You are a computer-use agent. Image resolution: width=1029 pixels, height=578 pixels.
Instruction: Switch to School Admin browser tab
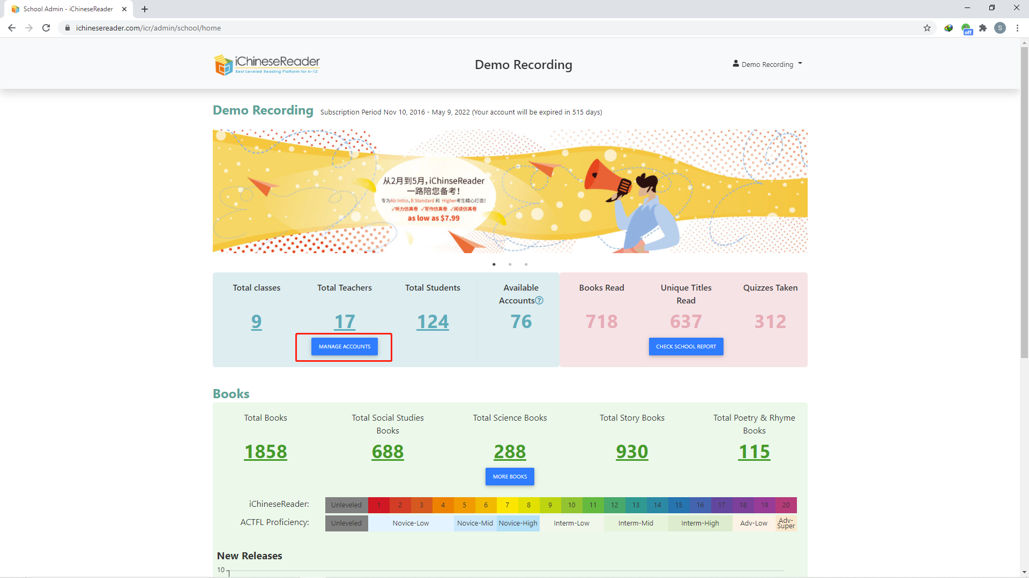tap(68, 9)
